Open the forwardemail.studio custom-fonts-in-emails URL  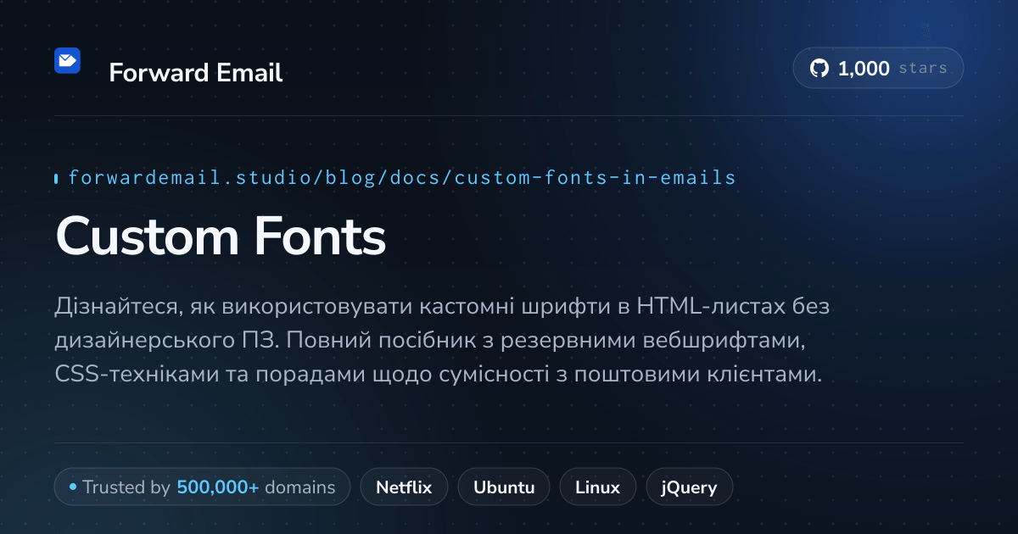(402, 178)
